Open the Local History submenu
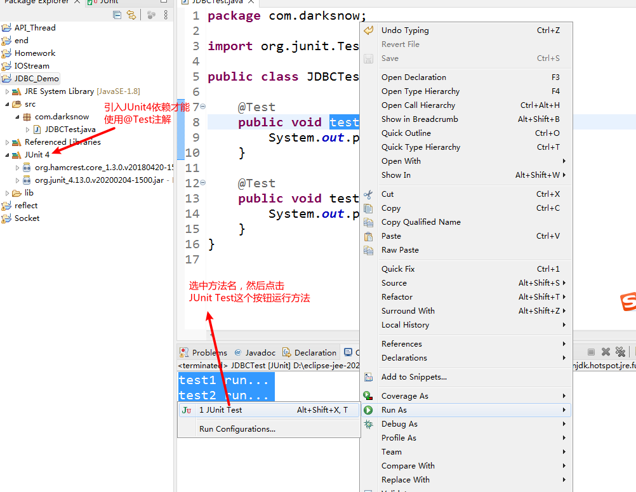This screenshot has width=636, height=492. pyautogui.click(x=466, y=325)
